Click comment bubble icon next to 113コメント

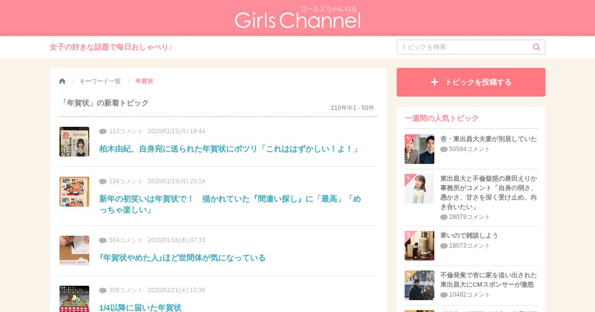coord(103,132)
